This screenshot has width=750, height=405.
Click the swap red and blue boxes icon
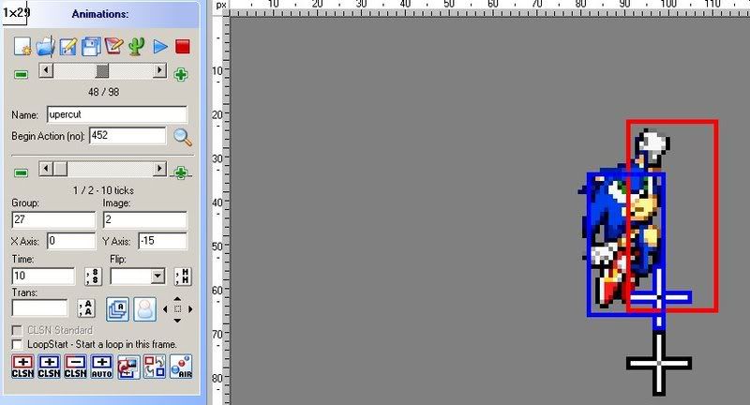point(155,367)
